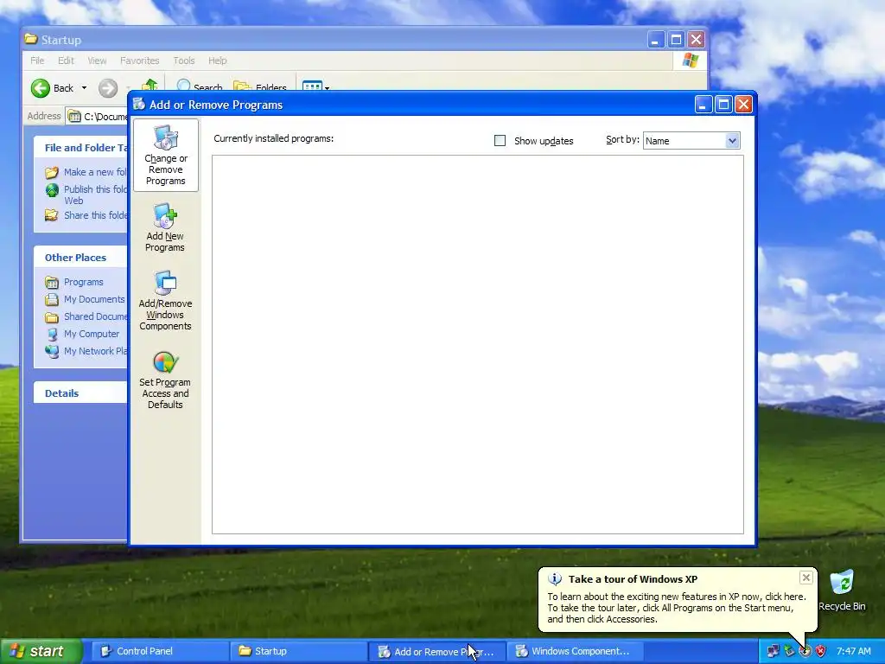Open the Edit menu in Startup window
This screenshot has width=885, height=664.
66,61
